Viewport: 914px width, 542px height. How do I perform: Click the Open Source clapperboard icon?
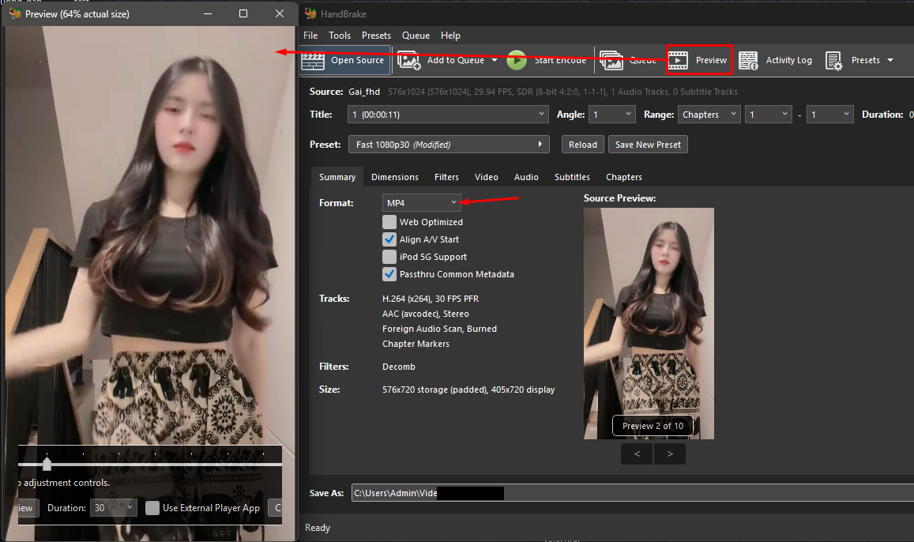(x=314, y=60)
